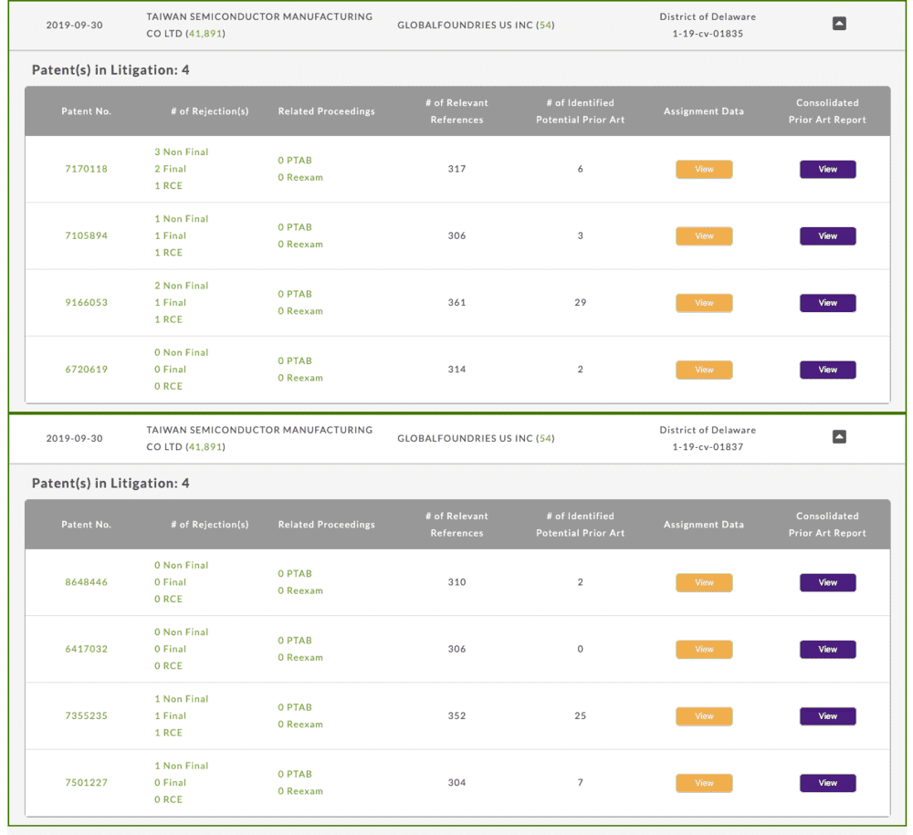Image resolution: width=913 pixels, height=835 pixels.
Task: Click 0 PTAB proceedings for patent 6720619
Action: point(295,361)
